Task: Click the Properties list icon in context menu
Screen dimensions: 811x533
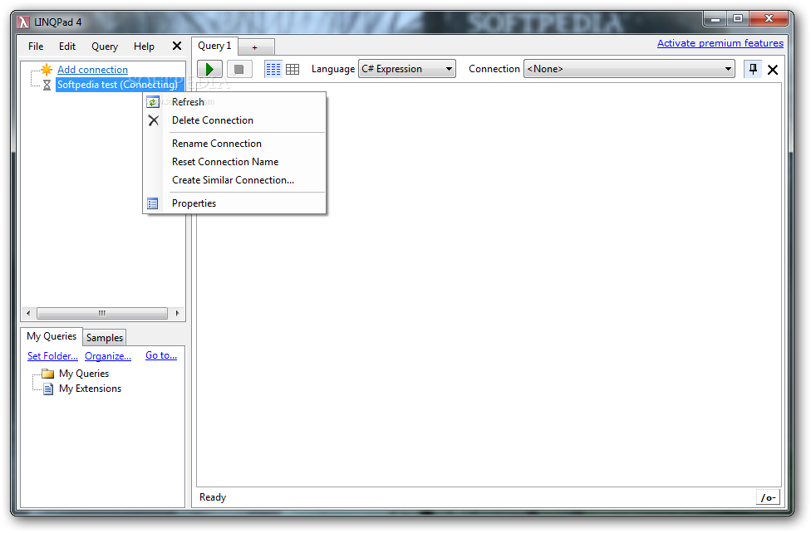Action: pyautogui.click(x=153, y=203)
